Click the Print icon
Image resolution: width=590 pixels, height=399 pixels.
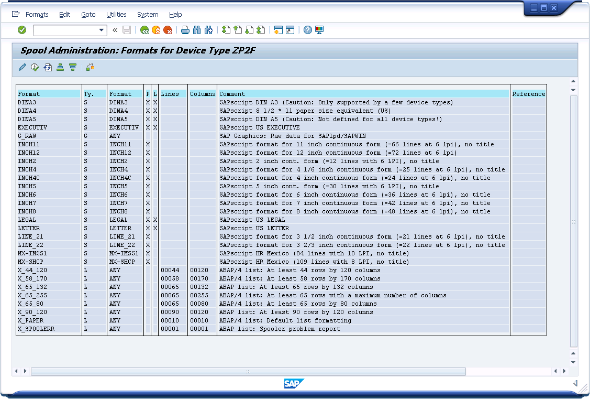pos(185,30)
